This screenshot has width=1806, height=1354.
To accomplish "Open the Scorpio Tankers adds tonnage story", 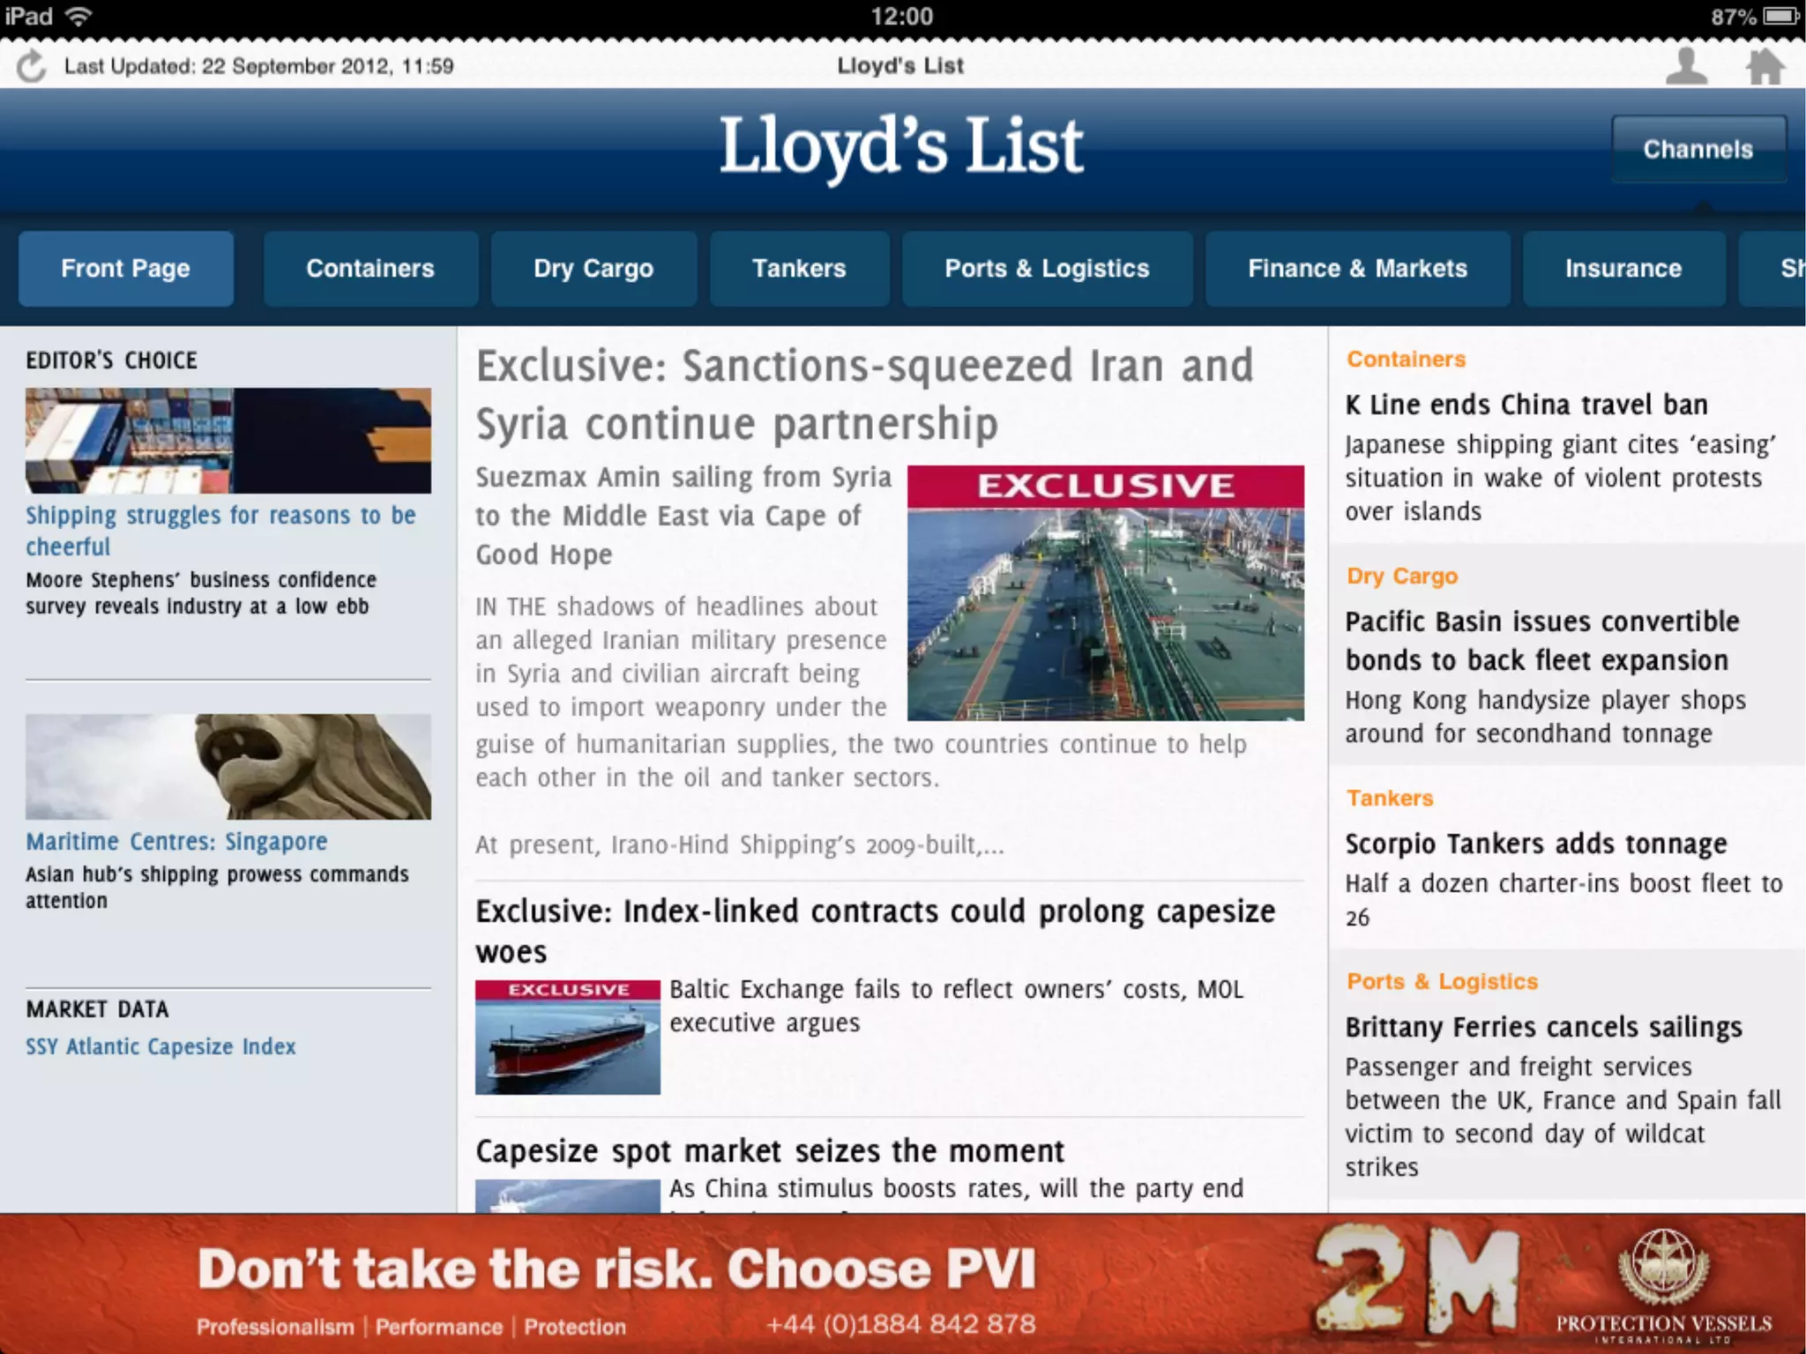I will coord(1535,844).
